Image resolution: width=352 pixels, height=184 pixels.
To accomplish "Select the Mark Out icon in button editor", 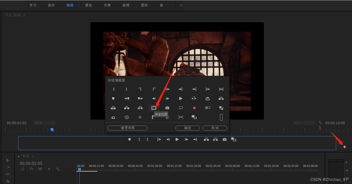I will (126, 89).
